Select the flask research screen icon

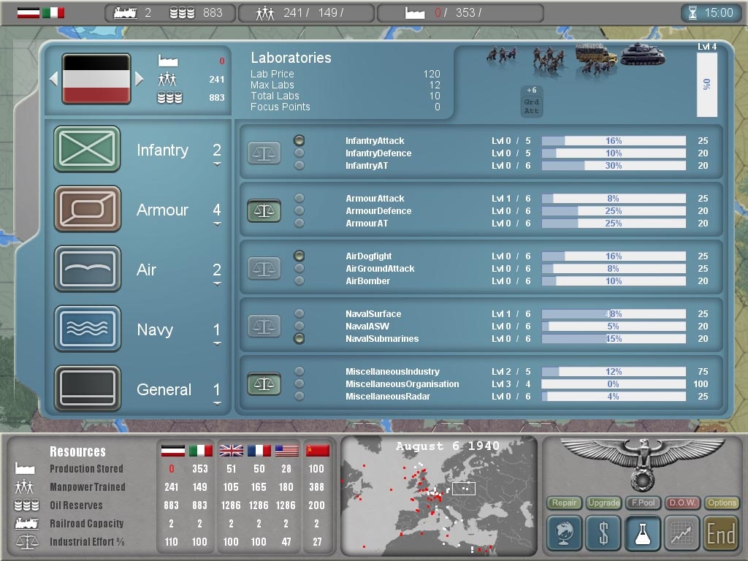[x=642, y=533]
